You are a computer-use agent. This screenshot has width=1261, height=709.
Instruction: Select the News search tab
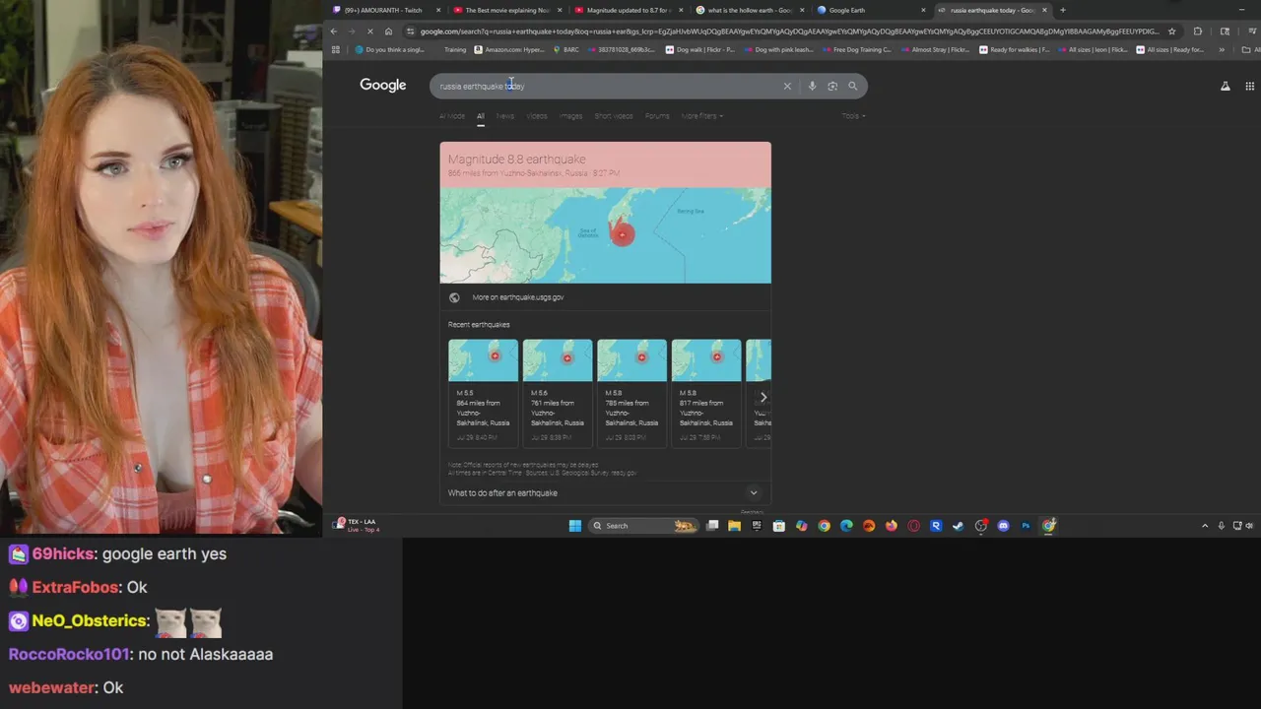[505, 116]
